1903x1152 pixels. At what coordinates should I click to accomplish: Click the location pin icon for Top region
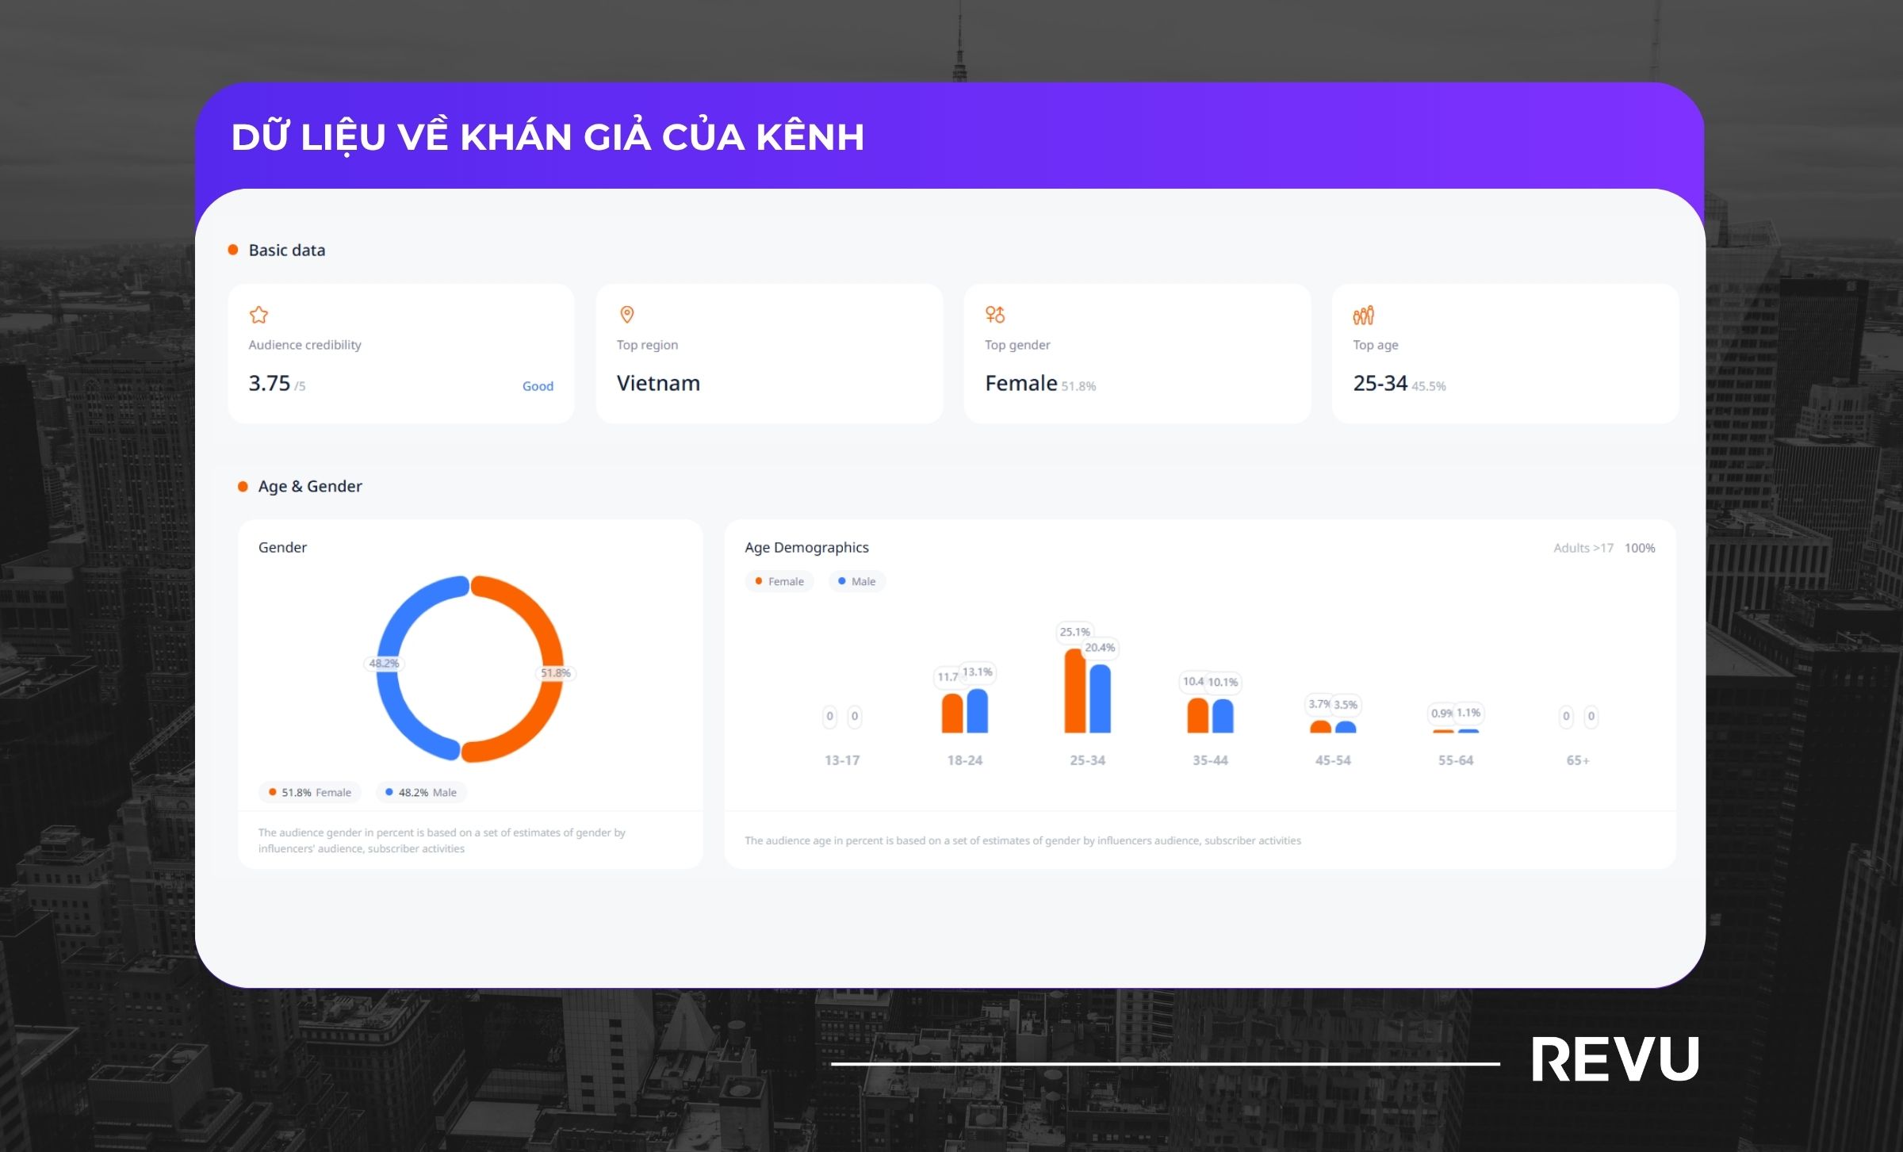626,315
